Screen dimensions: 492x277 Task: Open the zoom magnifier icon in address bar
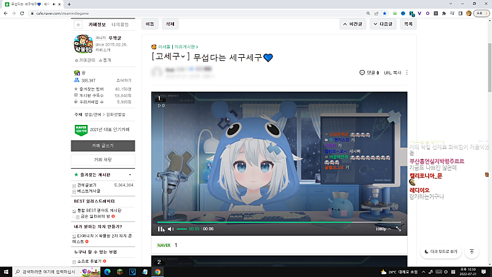point(368,14)
